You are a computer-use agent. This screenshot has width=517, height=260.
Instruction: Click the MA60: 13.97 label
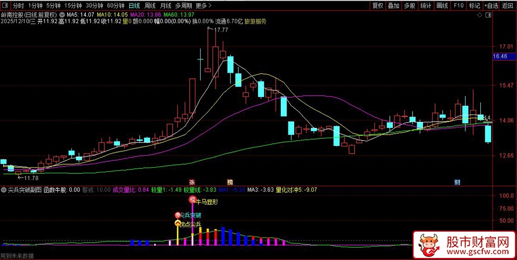pyautogui.click(x=179, y=15)
